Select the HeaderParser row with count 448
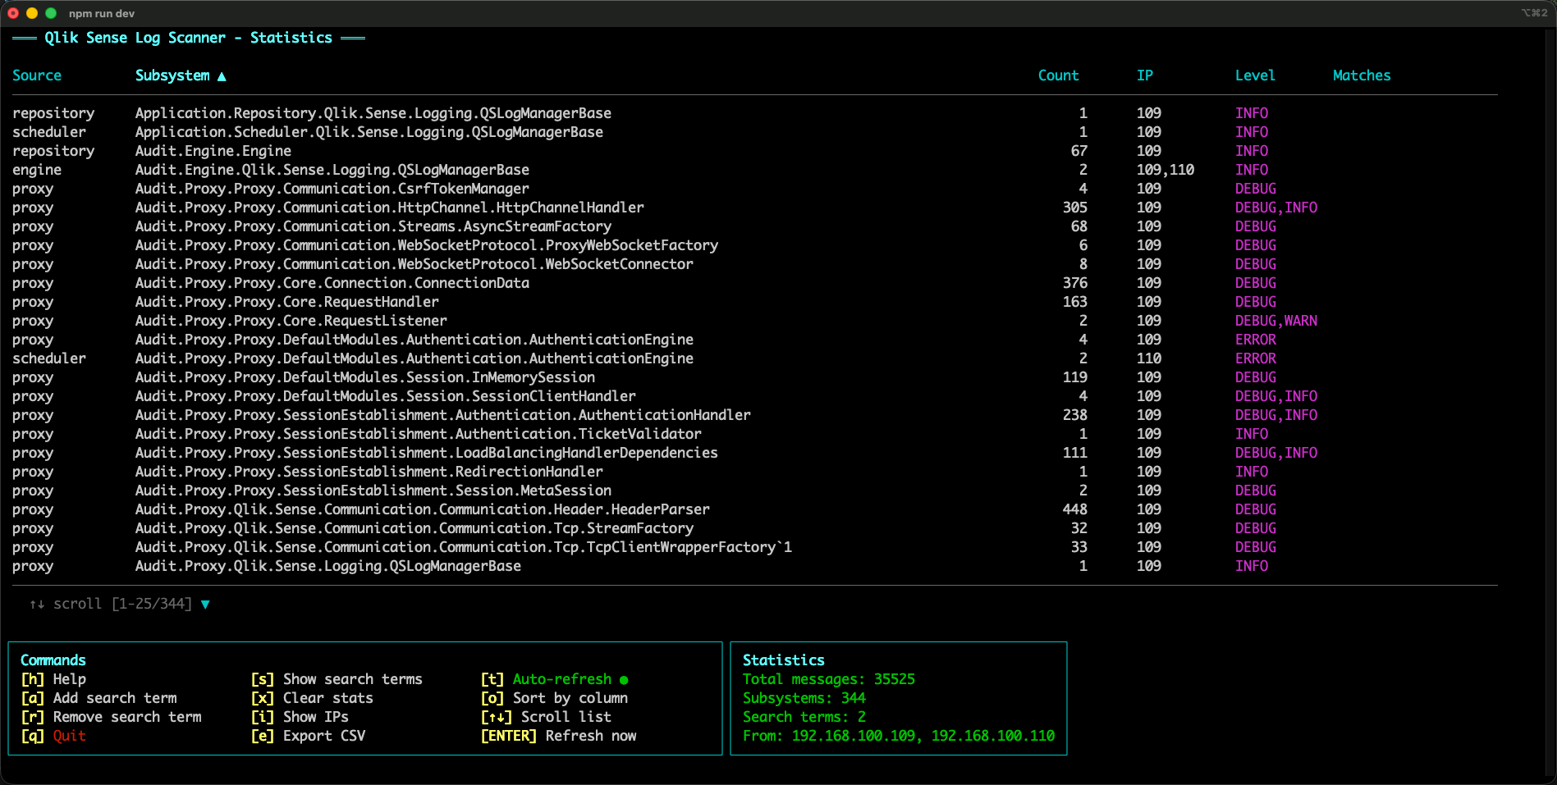The image size is (1557, 785). tap(422, 509)
